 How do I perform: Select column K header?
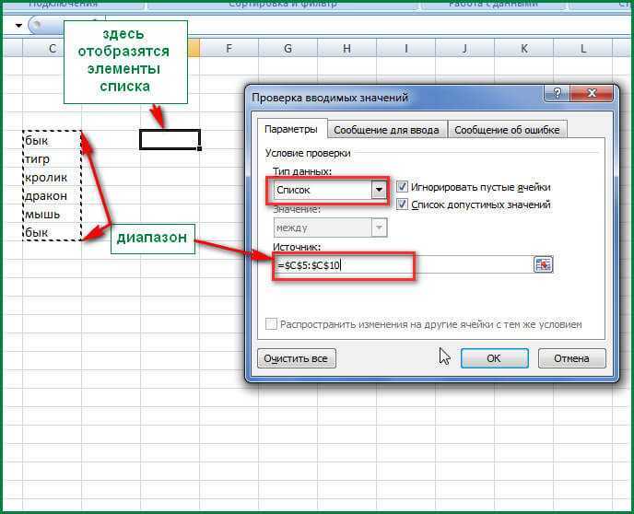[x=524, y=49]
